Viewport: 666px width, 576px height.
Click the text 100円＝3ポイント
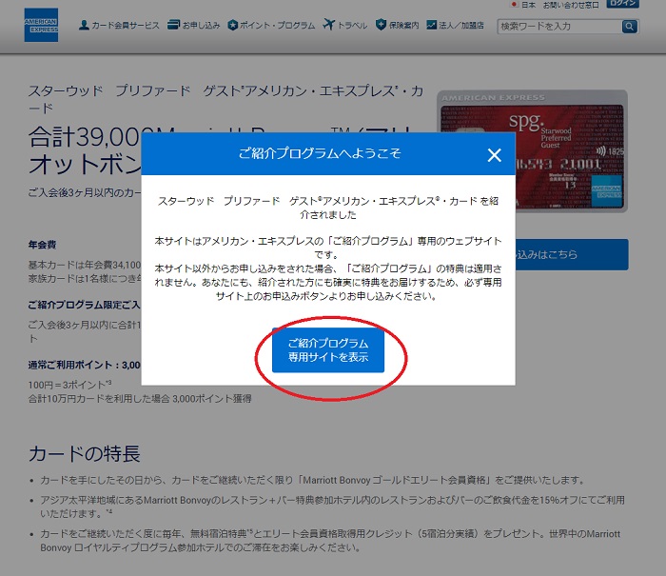[69, 385]
